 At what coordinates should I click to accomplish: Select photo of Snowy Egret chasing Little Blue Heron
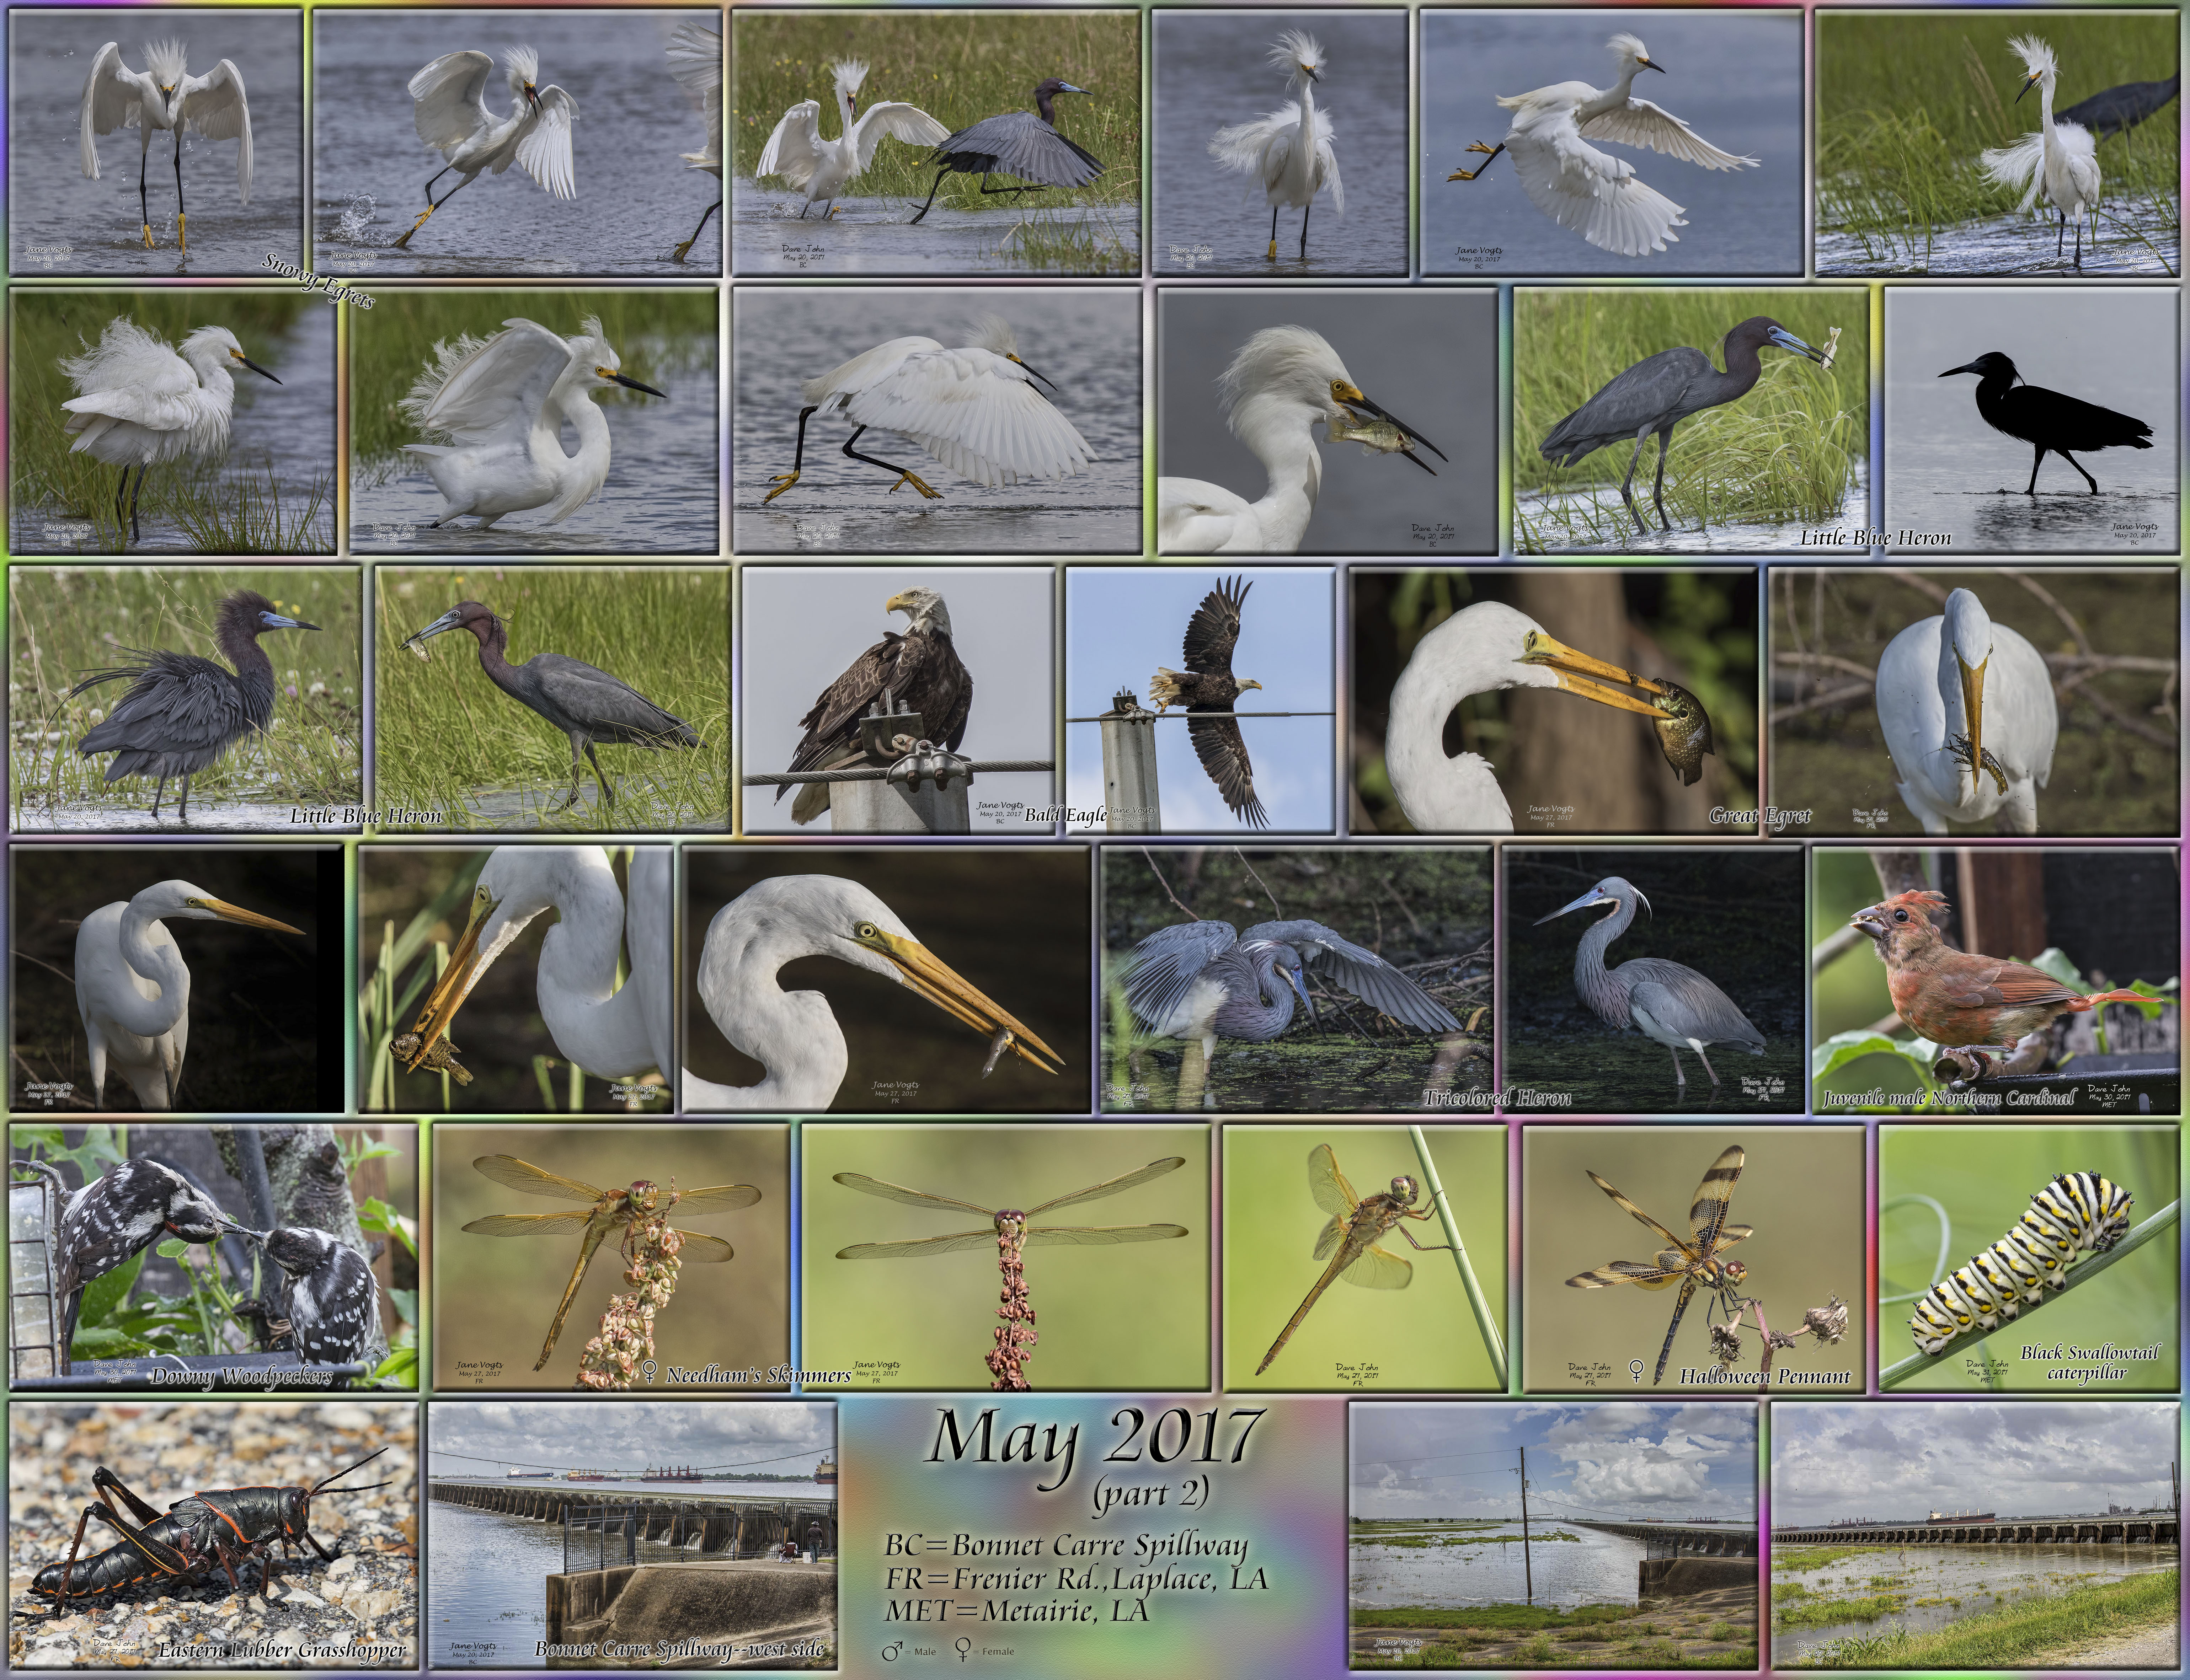coord(936,143)
